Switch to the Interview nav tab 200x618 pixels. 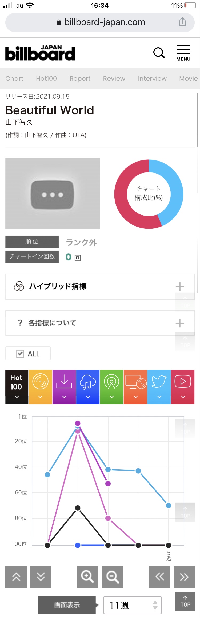pos(152,78)
